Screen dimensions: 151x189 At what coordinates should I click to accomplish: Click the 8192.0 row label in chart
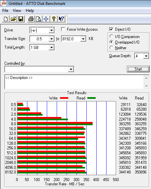click(11, 172)
